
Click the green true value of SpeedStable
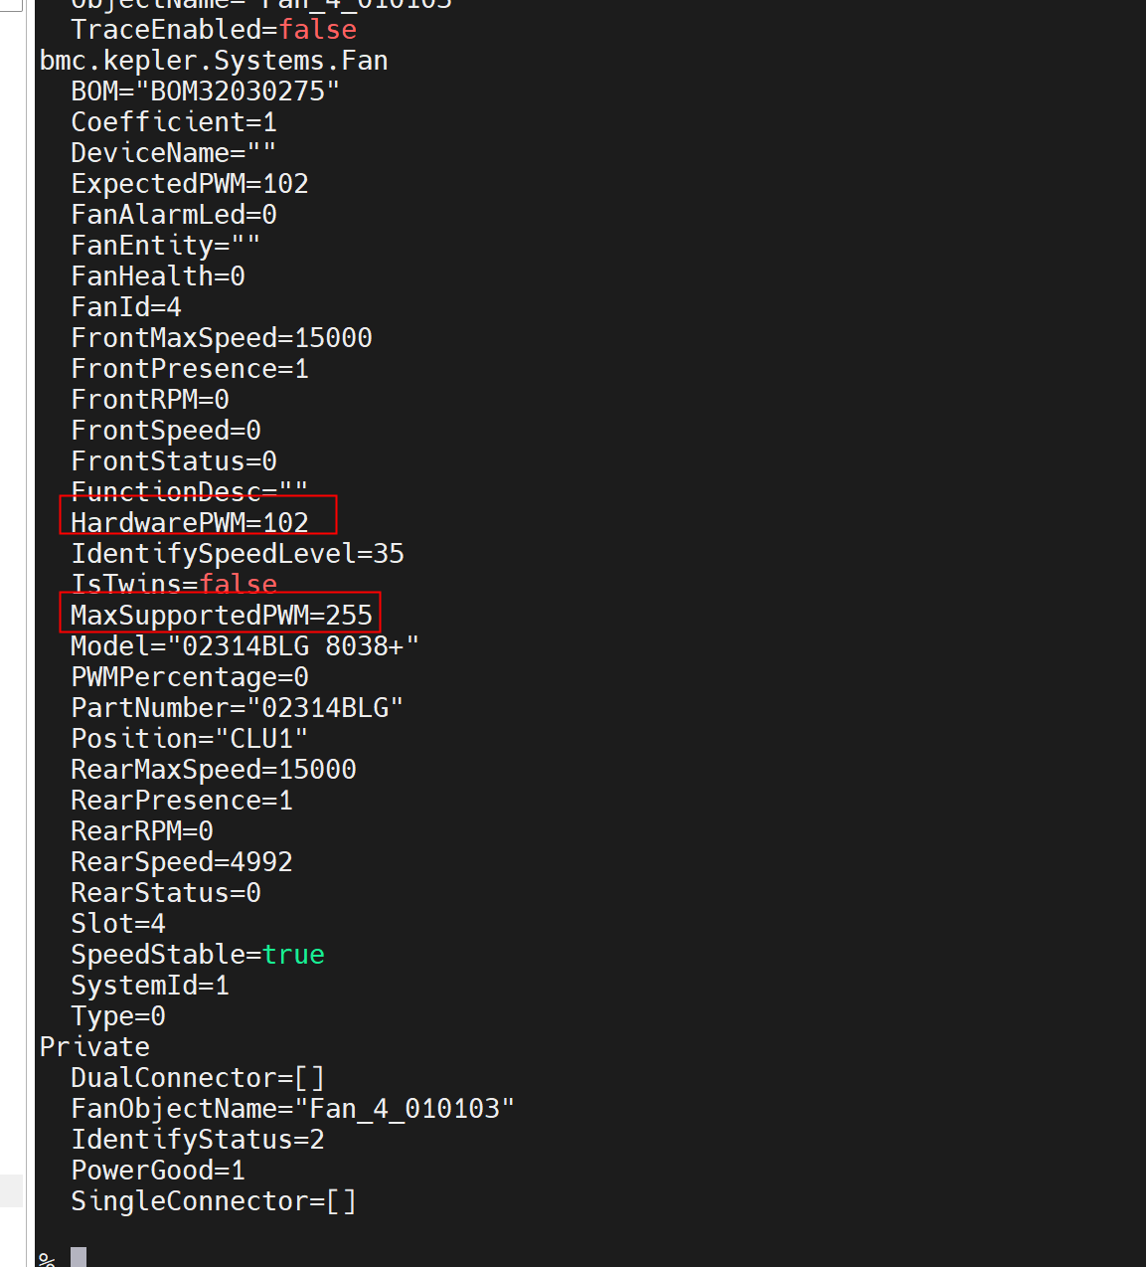point(293,954)
